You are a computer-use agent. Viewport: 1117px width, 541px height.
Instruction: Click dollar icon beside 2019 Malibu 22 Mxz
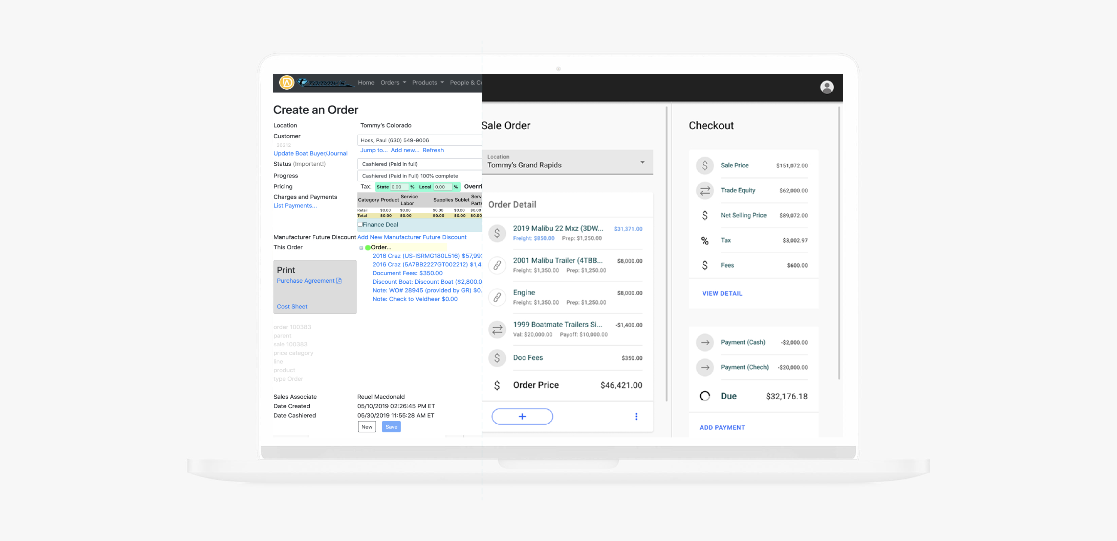pyautogui.click(x=497, y=233)
